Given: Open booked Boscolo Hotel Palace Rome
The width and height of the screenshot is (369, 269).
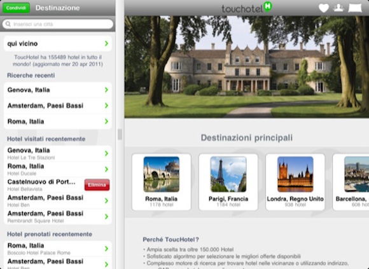Looking at the screenshot, I should click(58, 249).
